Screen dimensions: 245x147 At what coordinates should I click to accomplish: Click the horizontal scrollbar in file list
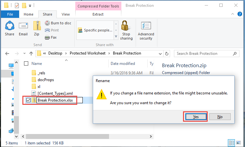click(67, 136)
